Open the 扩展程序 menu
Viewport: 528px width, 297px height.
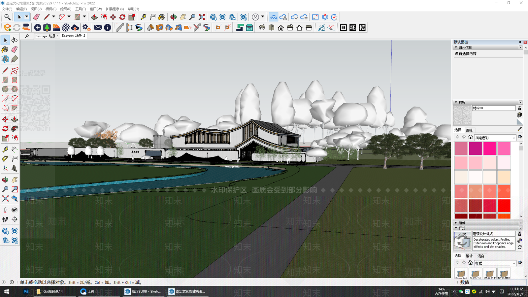pyautogui.click(x=115, y=9)
